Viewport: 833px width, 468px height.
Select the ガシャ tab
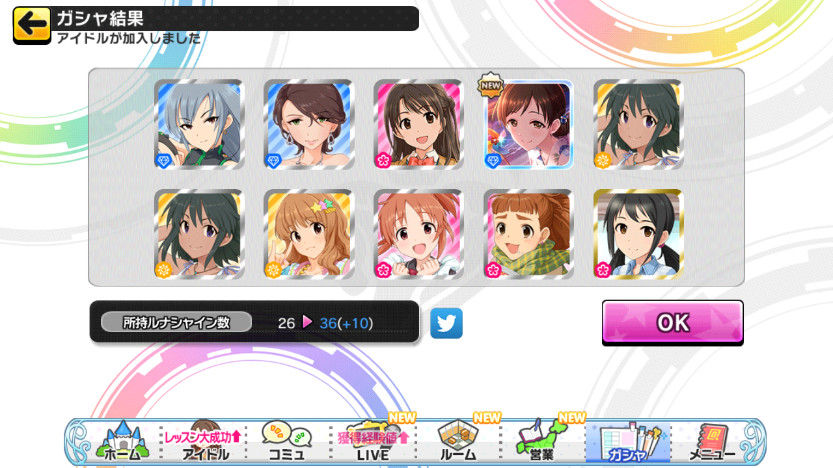pos(627,443)
